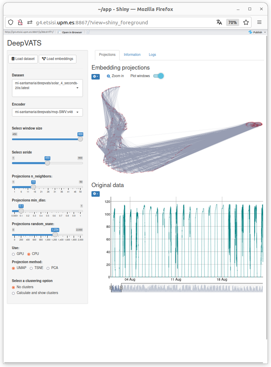Click the viewer URL text http://g4.etsisi.upm.es
The width and height of the screenshot is (271, 367).
(29, 32)
